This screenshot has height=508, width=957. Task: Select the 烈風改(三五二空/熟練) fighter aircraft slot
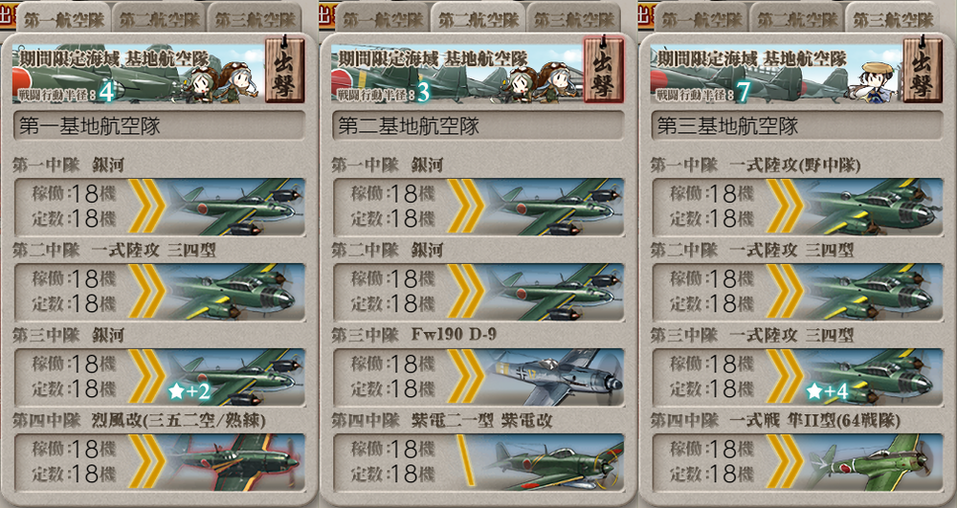pos(159,462)
